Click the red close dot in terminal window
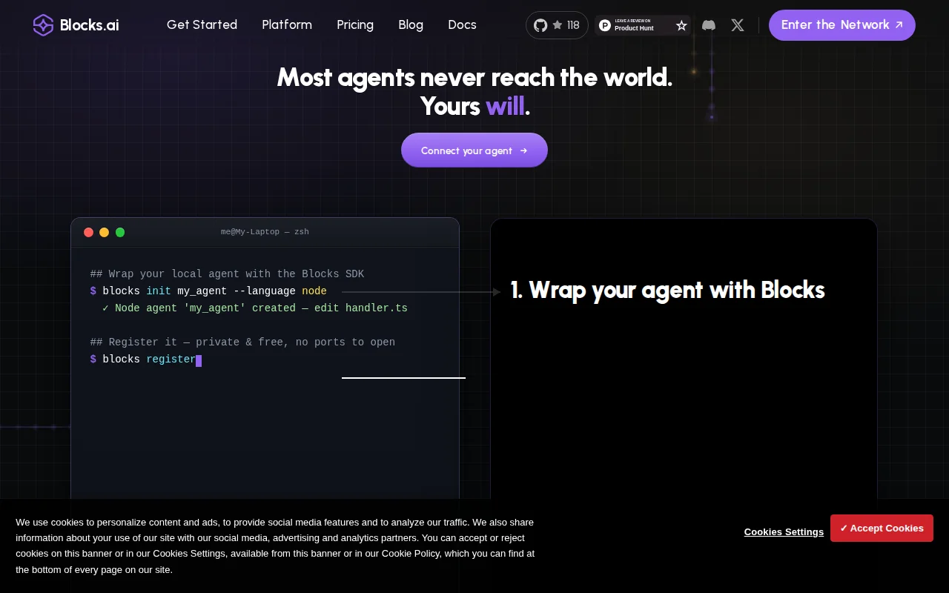This screenshot has height=593, width=949. [89, 232]
